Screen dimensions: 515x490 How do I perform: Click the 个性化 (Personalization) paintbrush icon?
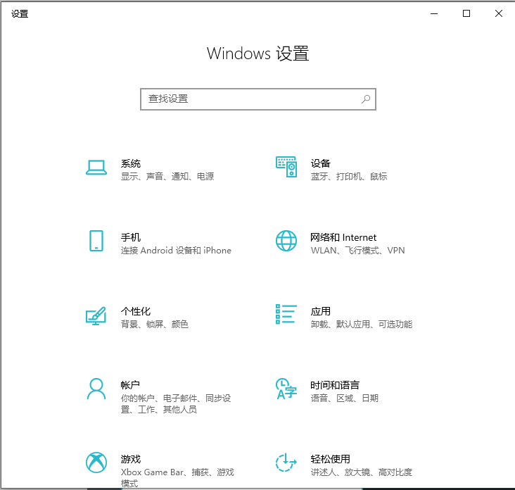tap(96, 315)
